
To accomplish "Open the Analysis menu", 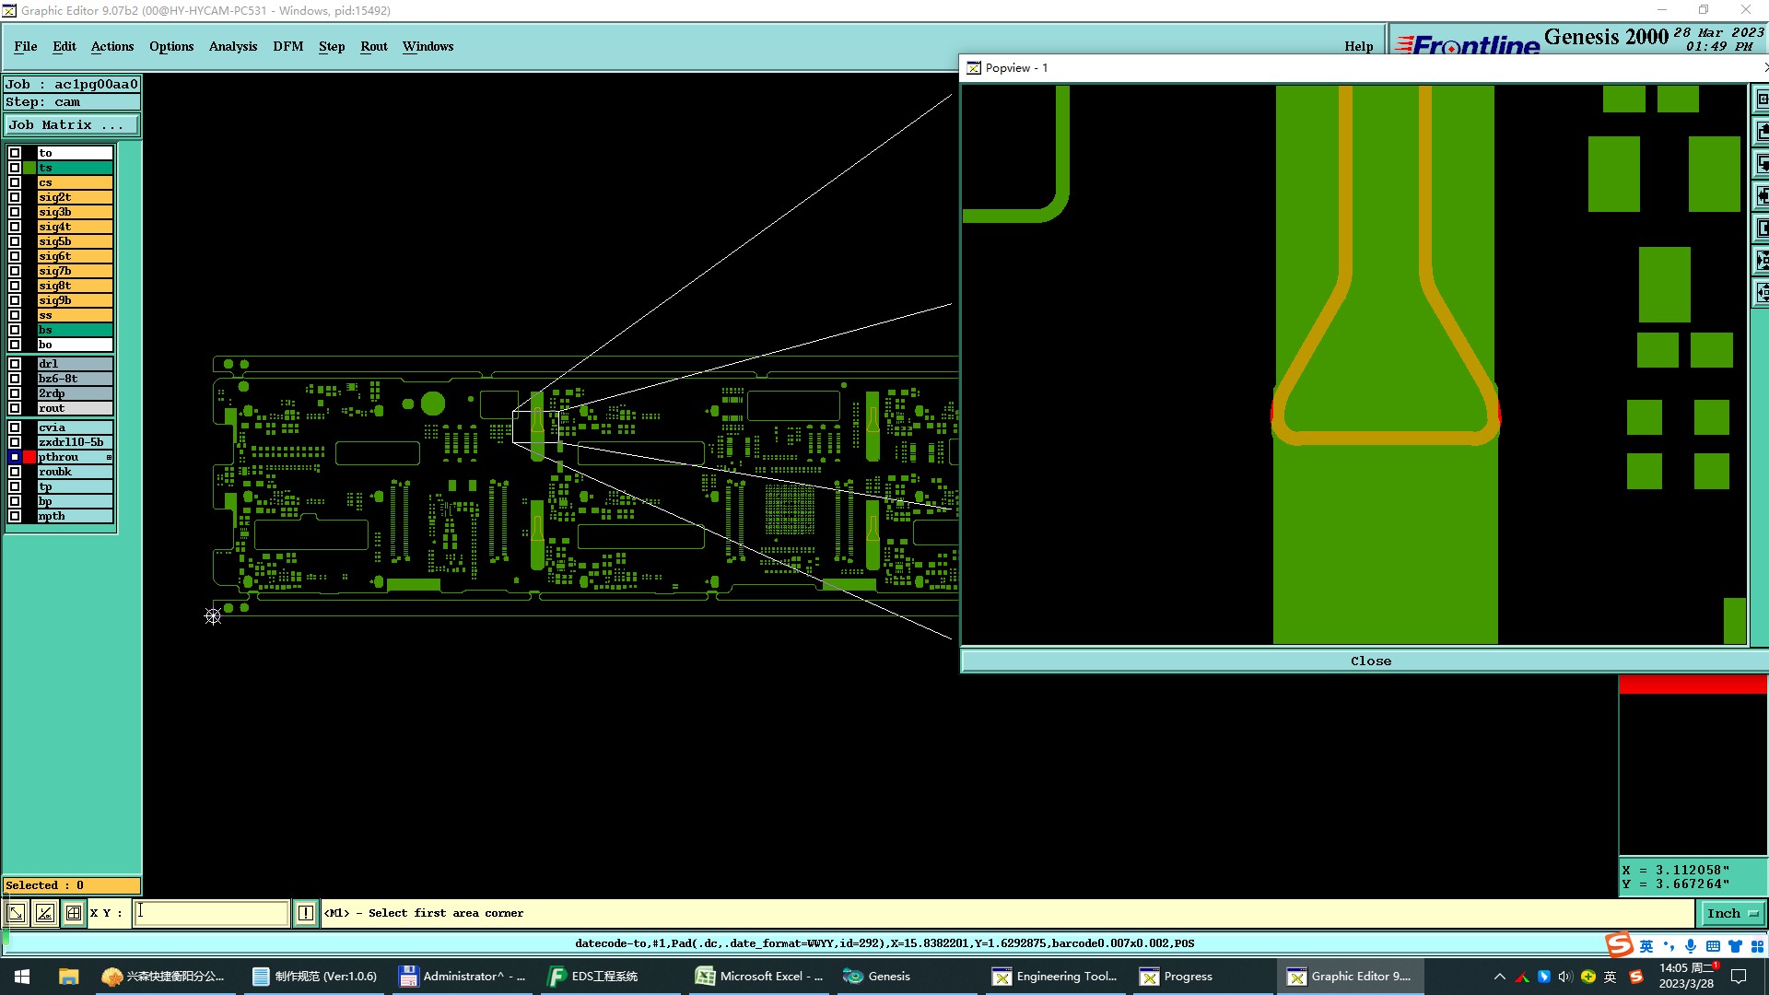I will (x=232, y=46).
